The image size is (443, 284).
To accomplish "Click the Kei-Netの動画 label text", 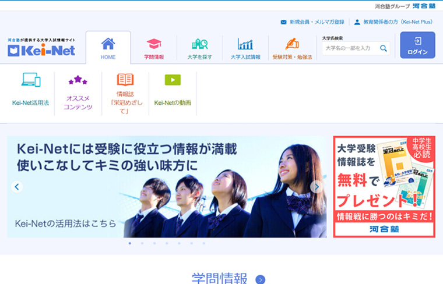I will [173, 102].
